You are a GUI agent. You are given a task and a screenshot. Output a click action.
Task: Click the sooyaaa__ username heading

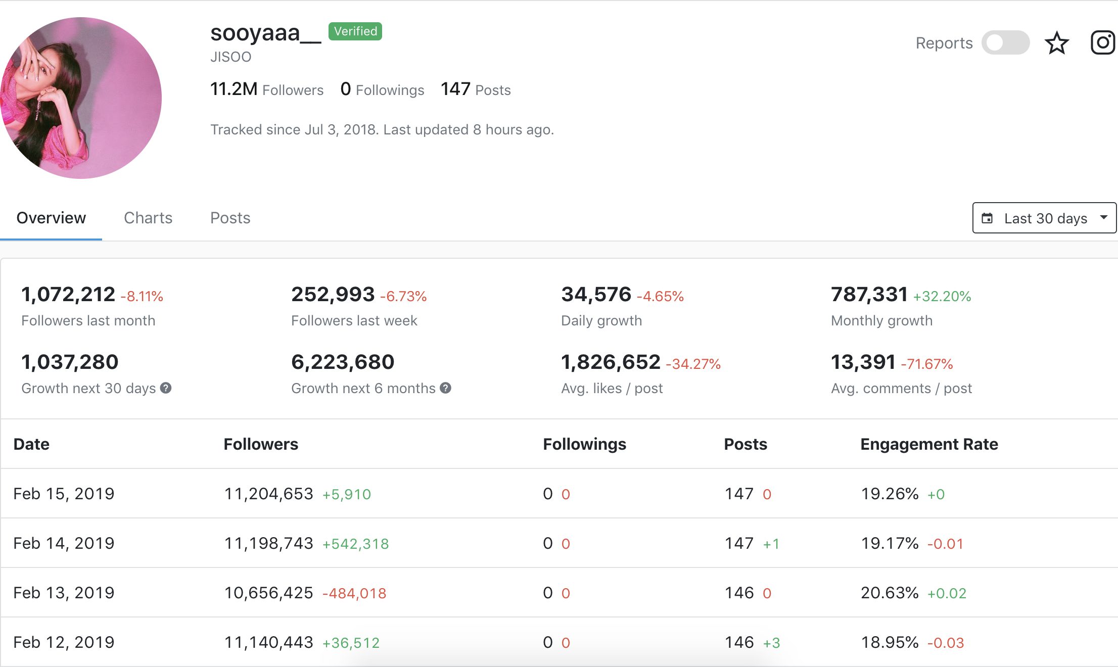pos(265,33)
